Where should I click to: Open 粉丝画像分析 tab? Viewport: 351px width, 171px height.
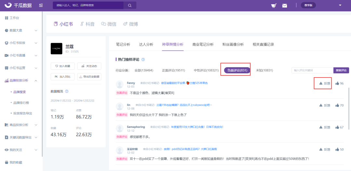pyautogui.click(x=233, y=44)
